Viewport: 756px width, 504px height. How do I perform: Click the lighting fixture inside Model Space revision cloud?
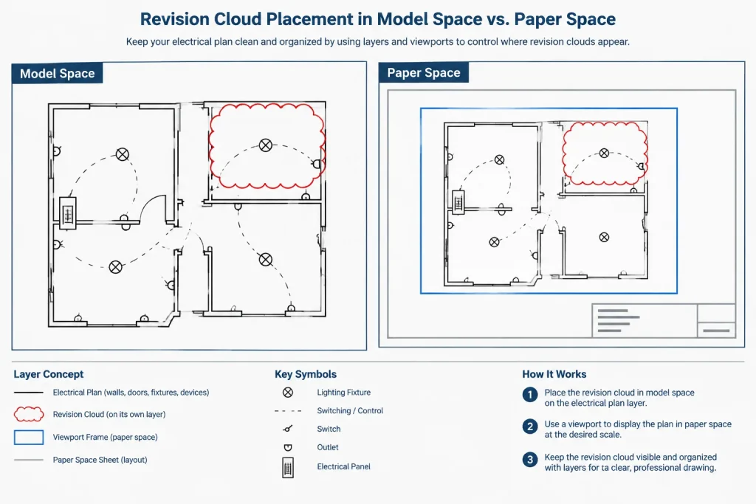(x=266, y=145)
